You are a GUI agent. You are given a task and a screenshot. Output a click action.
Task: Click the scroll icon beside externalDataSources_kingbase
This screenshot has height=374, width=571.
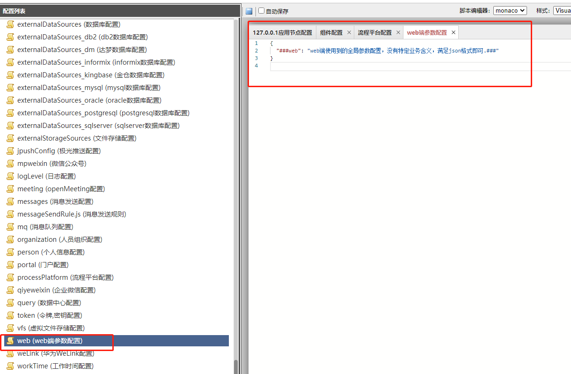pyautogui.click(x=10, y=75)
